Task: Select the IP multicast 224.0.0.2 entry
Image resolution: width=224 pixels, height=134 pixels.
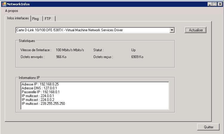Action: (x=38, y=100)
